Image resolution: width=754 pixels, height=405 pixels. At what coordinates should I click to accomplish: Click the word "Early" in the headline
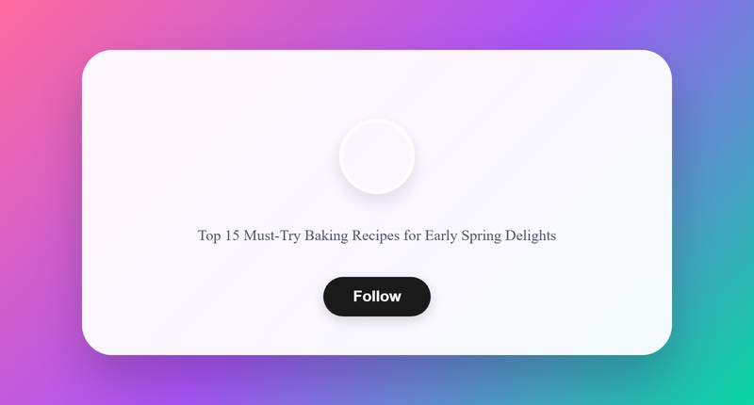tap(441, 235)
